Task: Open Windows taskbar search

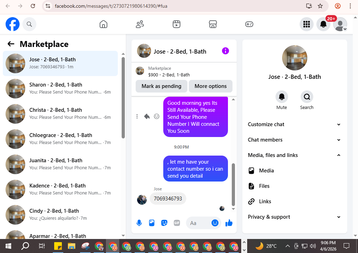Action: coord(25,246)
